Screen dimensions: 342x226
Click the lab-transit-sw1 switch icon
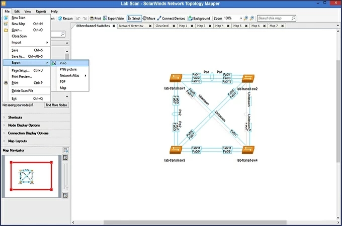176,78
